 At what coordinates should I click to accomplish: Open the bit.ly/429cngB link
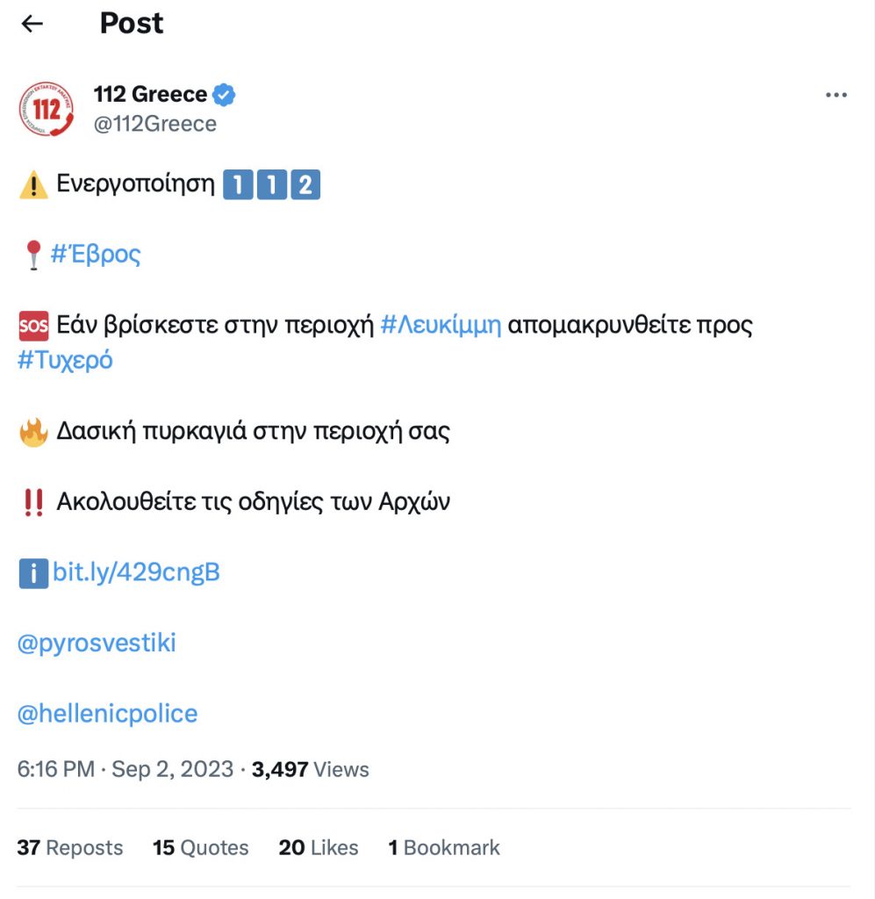pos(136,573)
